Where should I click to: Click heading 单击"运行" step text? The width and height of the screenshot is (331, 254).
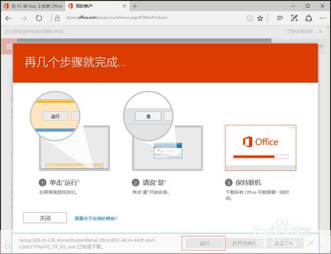(64, 182)
